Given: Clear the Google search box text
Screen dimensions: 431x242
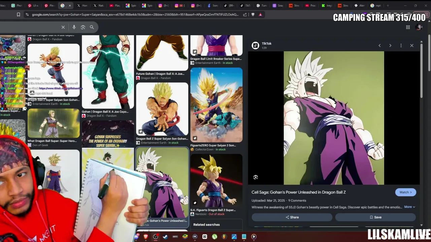Looking at the screenshot, I should click(63, 27).
